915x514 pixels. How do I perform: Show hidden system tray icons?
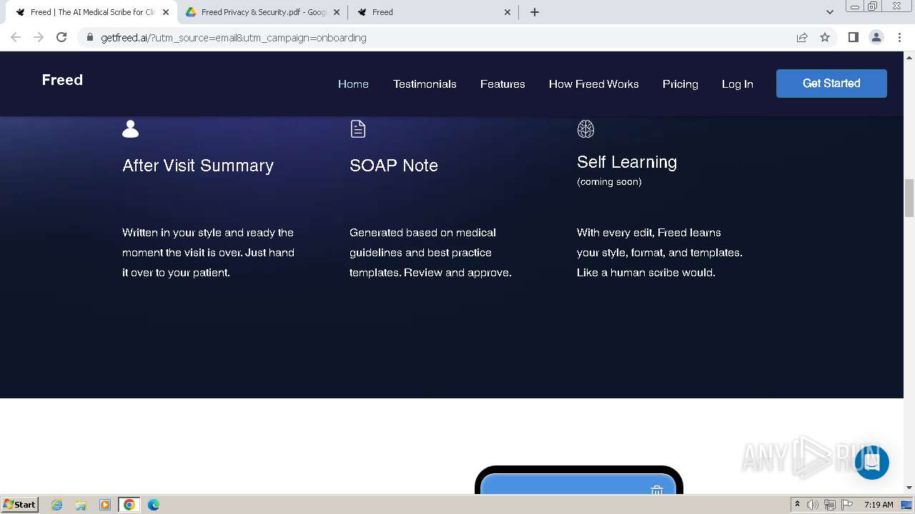pos(798,504)
